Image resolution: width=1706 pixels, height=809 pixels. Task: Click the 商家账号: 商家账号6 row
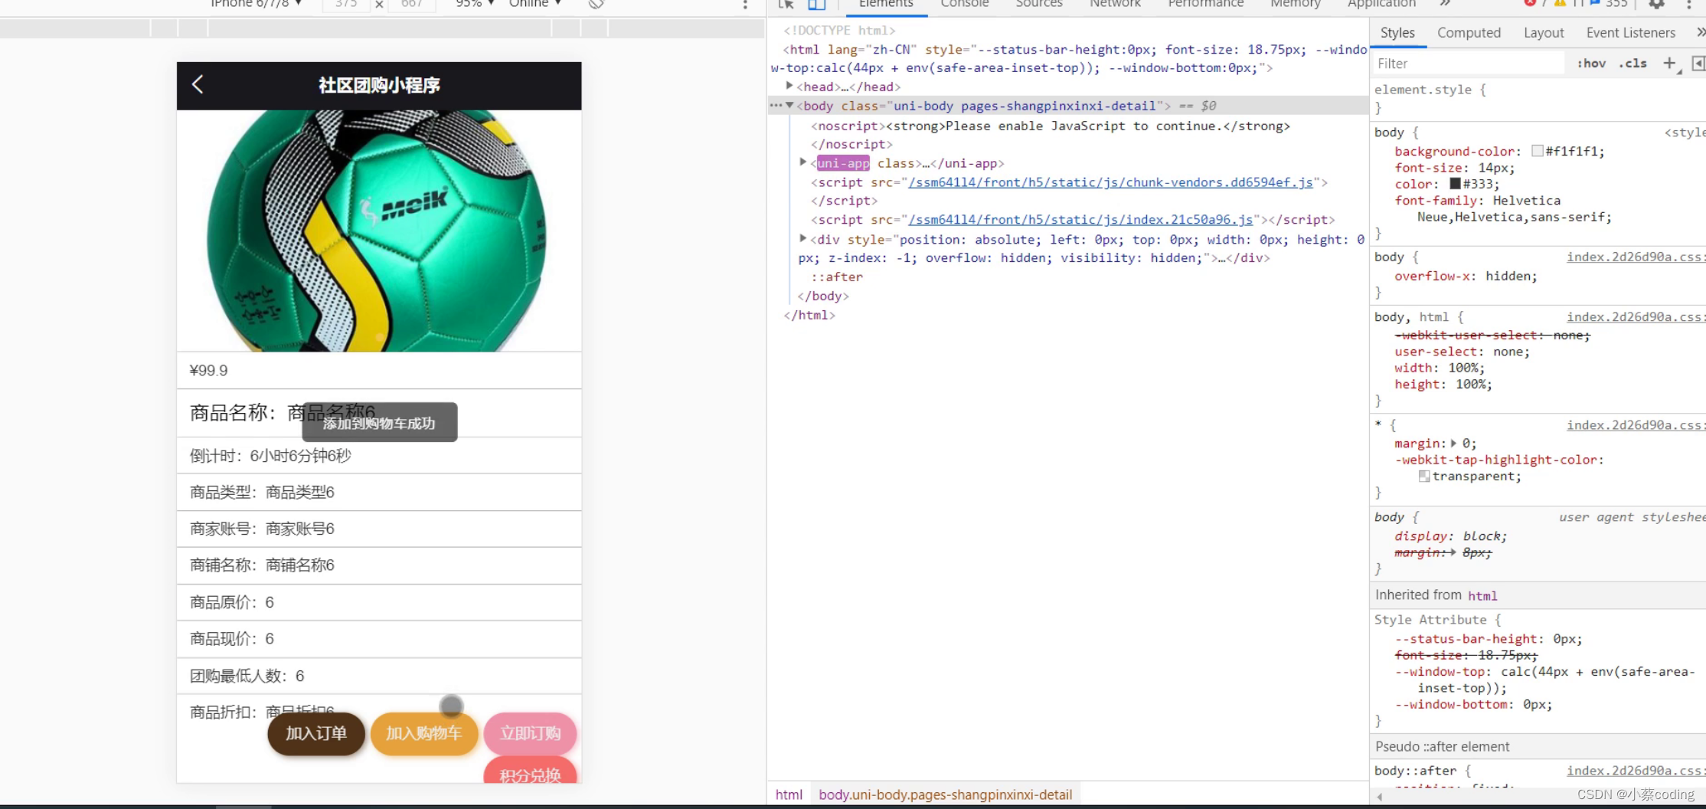379,529
